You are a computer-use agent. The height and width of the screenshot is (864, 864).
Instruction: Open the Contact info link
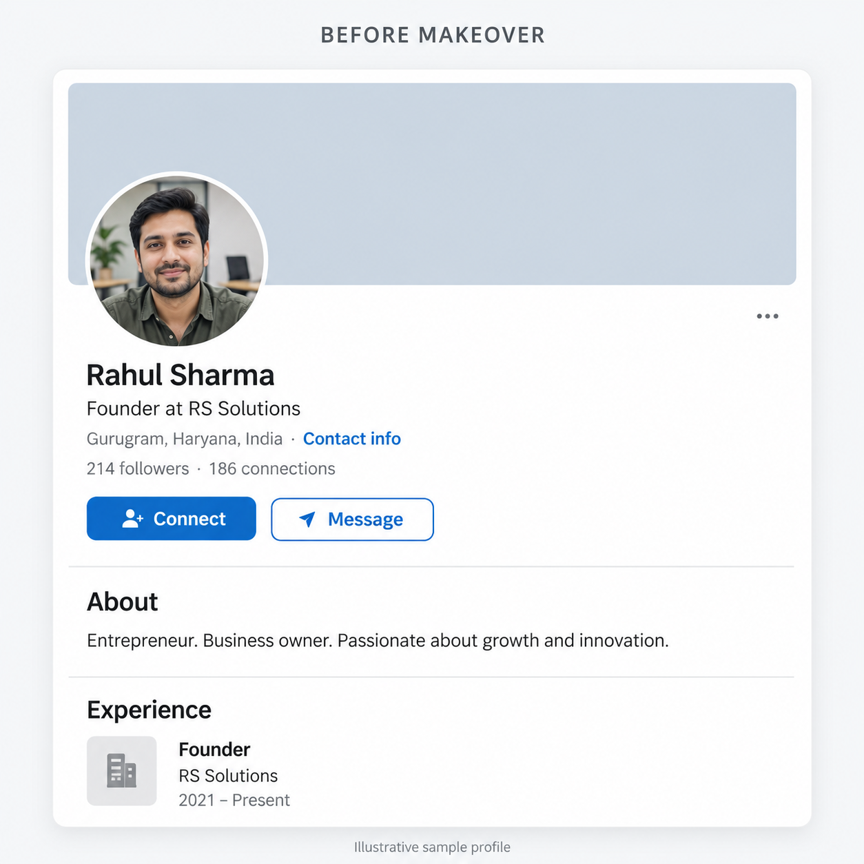(351, 439)
